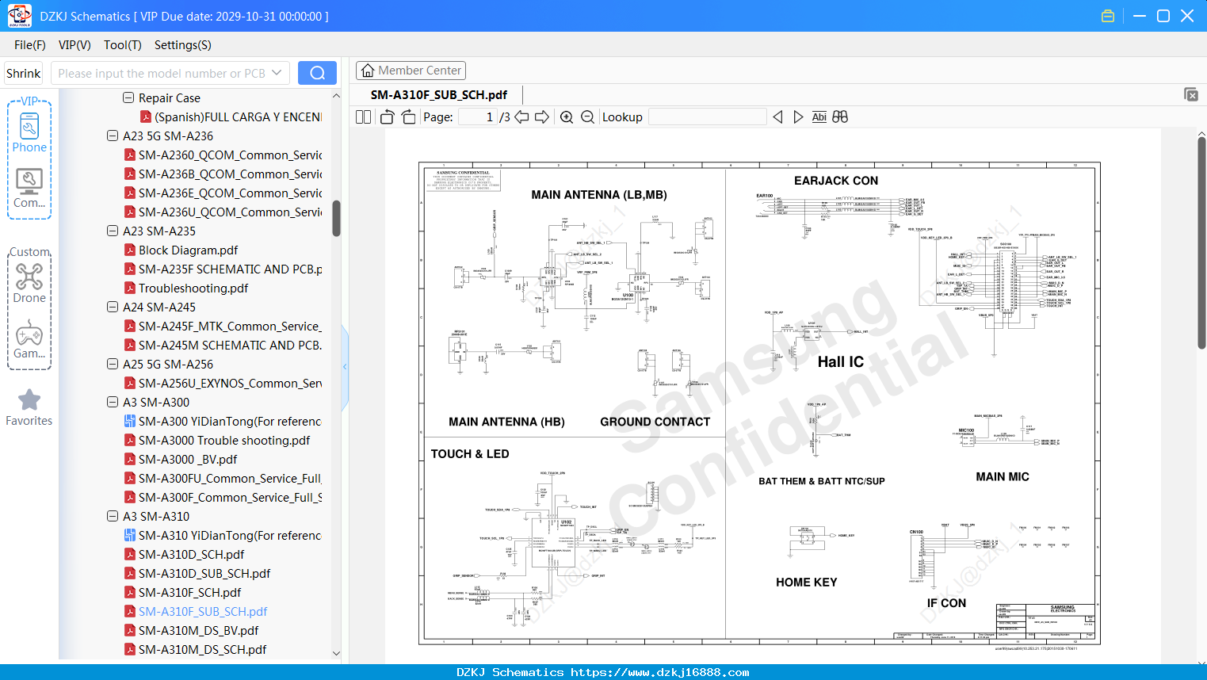Open the Tool(T) menu

pyautogui.click(x=123, y=44)
